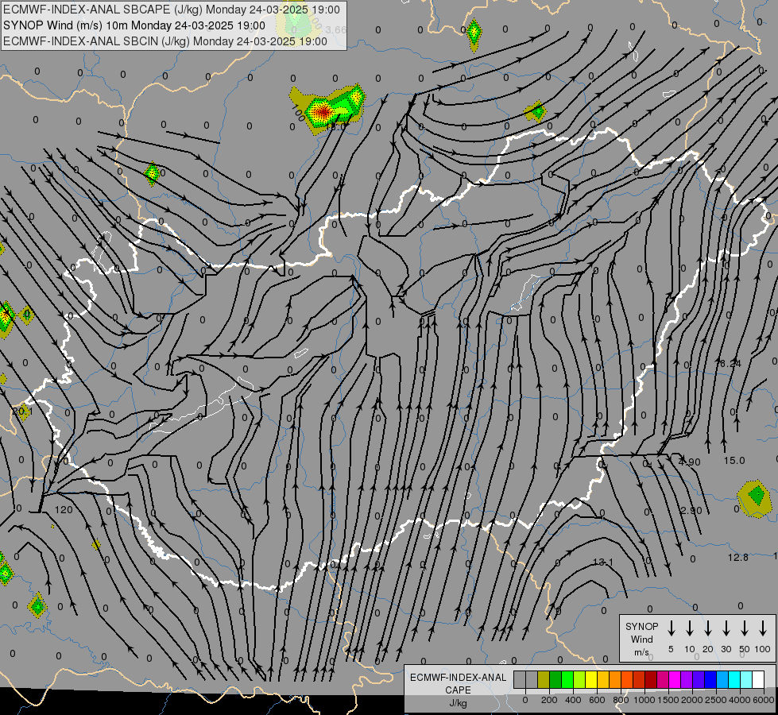Click the 30 m/s wind arrow in legend
This screenshot has width=778, height=715.
(x=726, y=628)
